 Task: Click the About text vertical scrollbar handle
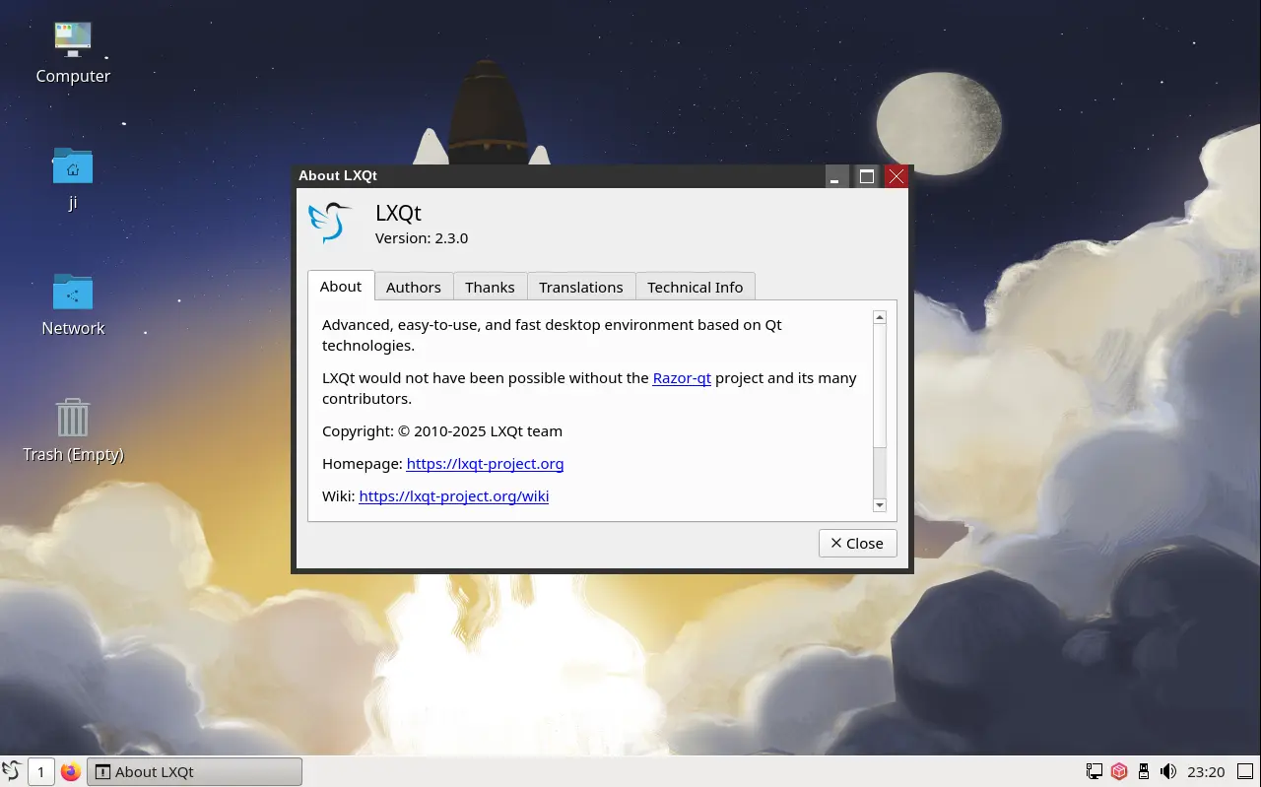tap(880, 385)
